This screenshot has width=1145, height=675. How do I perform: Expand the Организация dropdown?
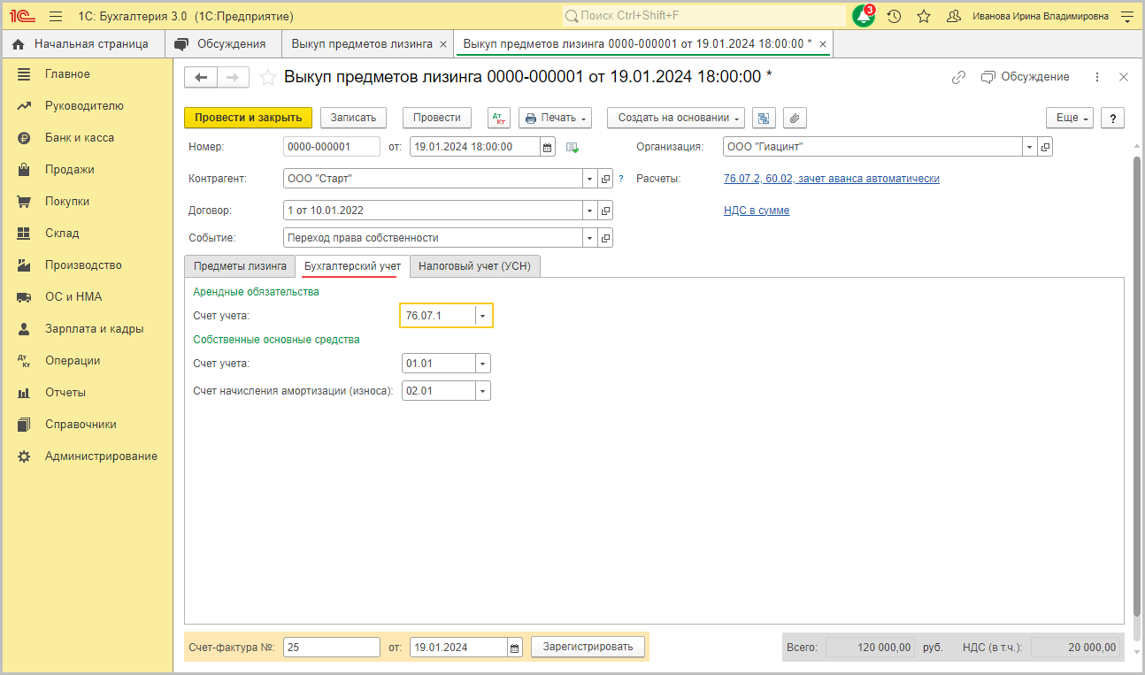pos(1030,147)
